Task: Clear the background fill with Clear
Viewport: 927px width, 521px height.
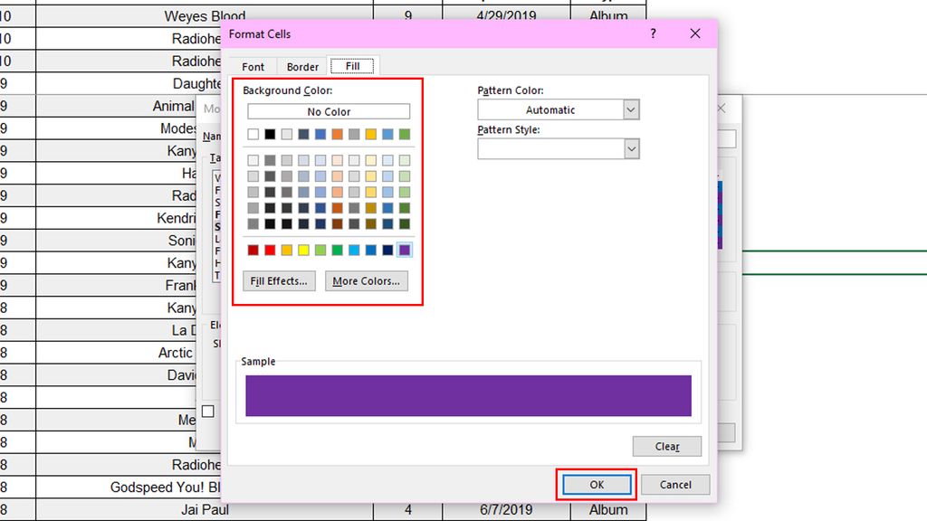Action: (x=666, y=446)
